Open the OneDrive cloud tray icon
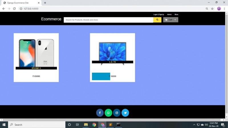 point(202,125)
